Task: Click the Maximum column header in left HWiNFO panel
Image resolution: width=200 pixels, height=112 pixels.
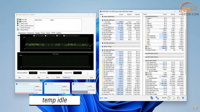Action: tap(137, 15)
